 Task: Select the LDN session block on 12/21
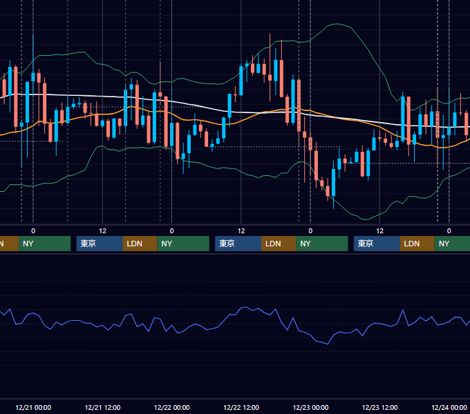click(140, 244)
